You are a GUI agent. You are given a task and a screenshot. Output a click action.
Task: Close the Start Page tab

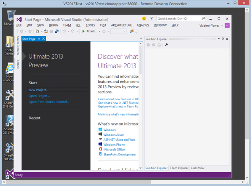pyautogui.click(x=43, y=39)
